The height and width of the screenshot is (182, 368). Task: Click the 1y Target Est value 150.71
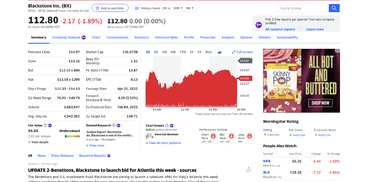[x=132, y=116]
